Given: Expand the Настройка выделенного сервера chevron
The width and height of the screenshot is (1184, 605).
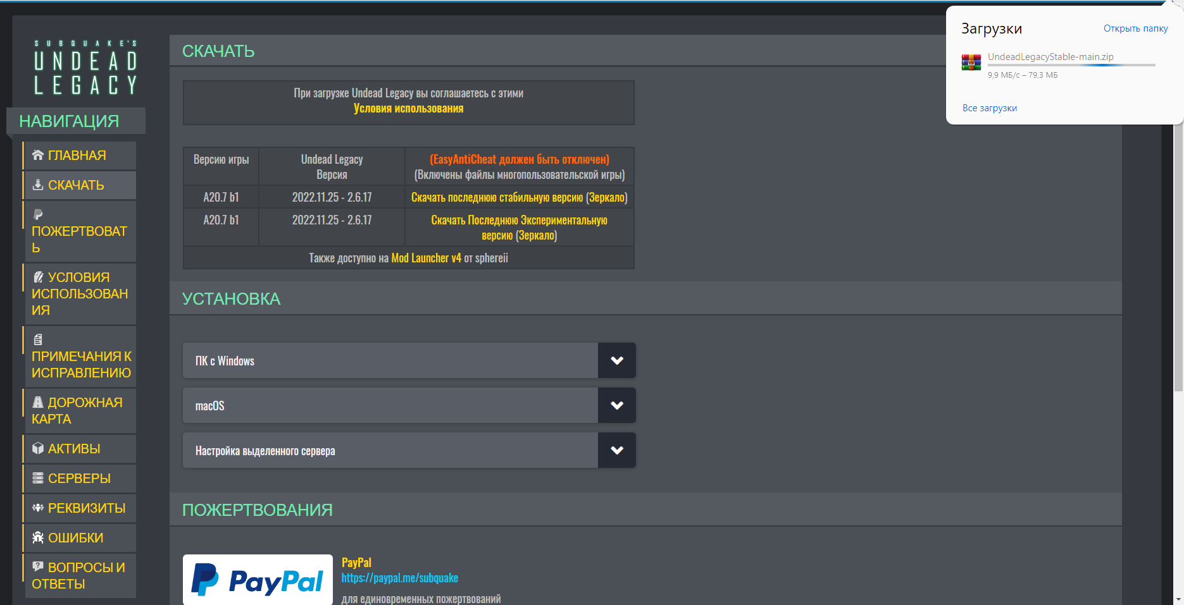Looking at the screenshot, I should point(617,450).
